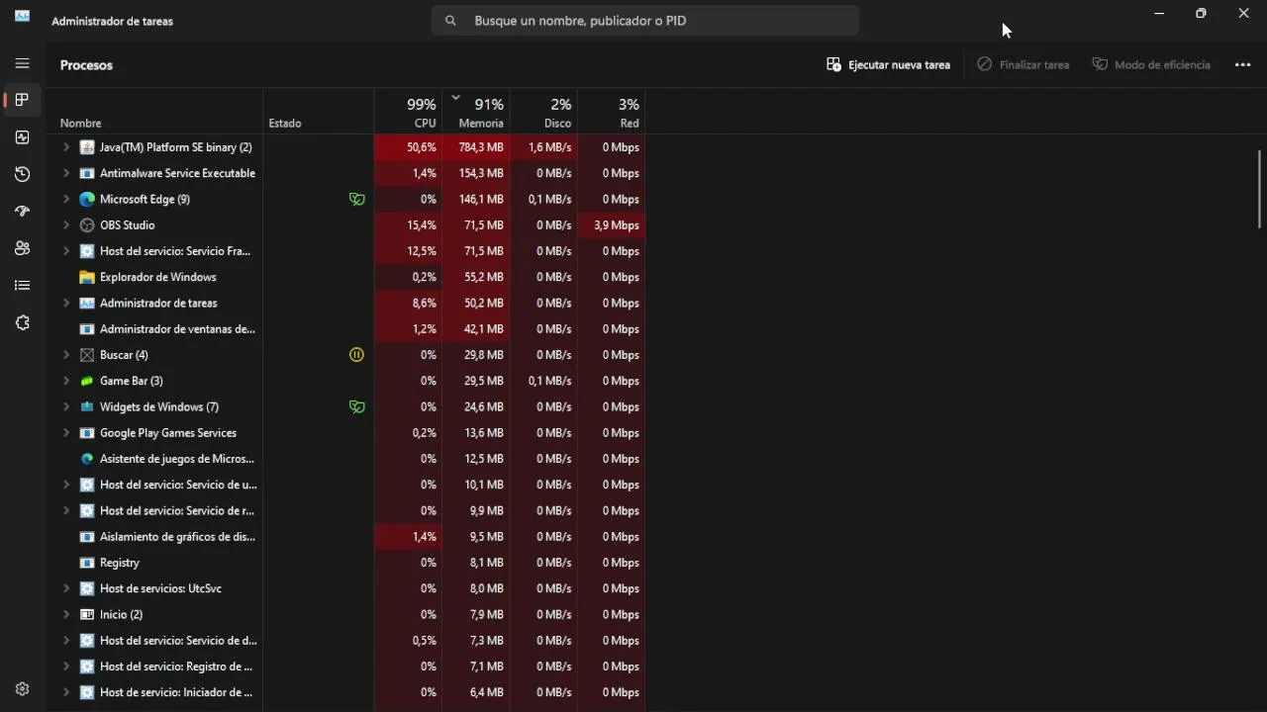Select the Asistente de juegos de Micros... row
Screen dimensions: 1267x712
click(x=345, y=459)
